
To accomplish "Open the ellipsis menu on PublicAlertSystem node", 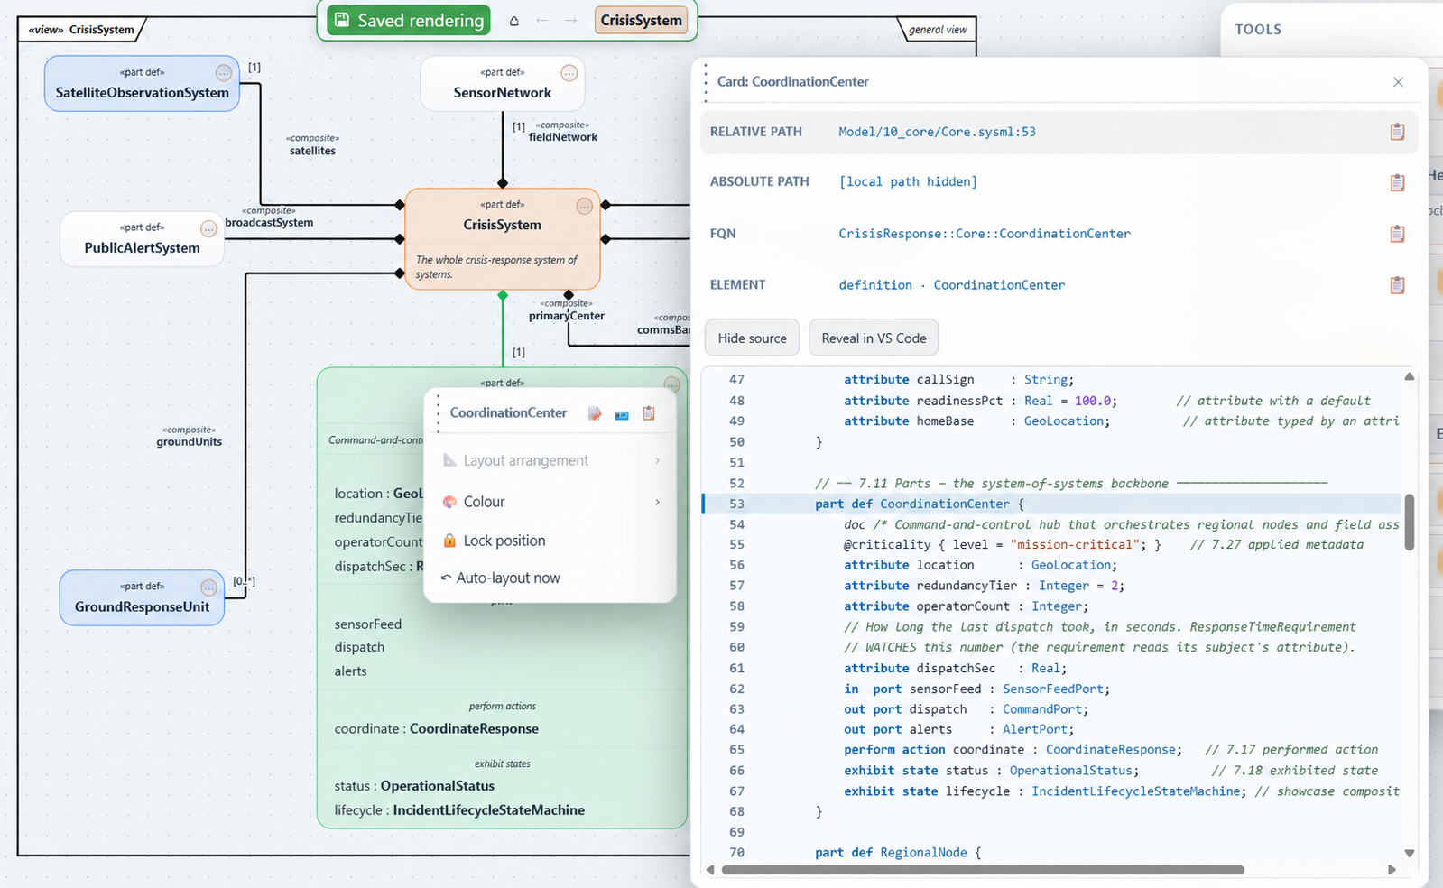I will coord(208,228).
